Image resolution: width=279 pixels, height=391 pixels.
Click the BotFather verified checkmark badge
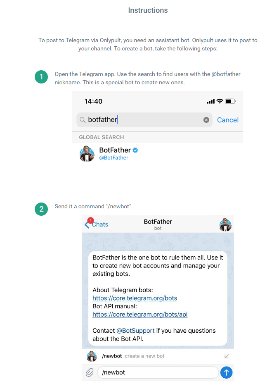[x=135, y=150]
